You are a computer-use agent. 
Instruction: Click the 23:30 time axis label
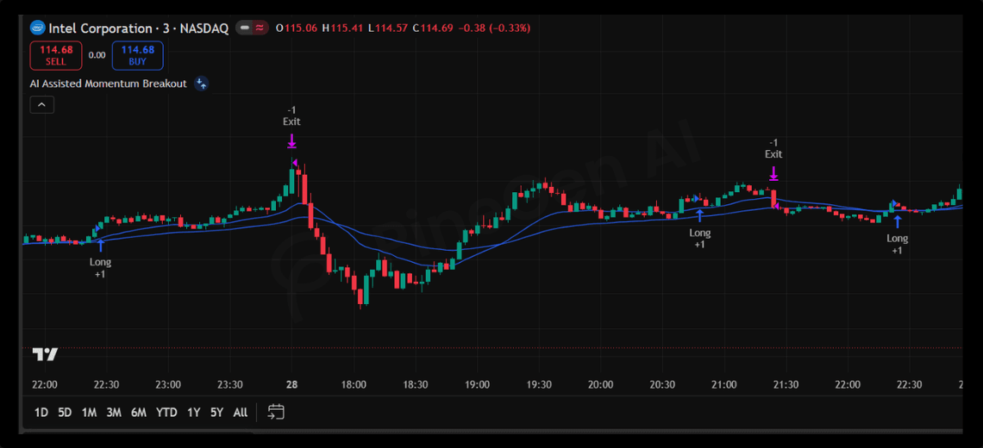click(230, 385)
